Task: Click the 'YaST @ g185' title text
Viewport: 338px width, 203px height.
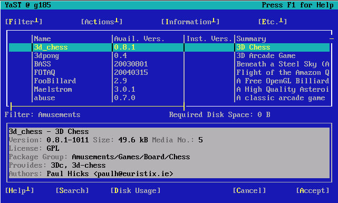Action: tap(28, 5)
